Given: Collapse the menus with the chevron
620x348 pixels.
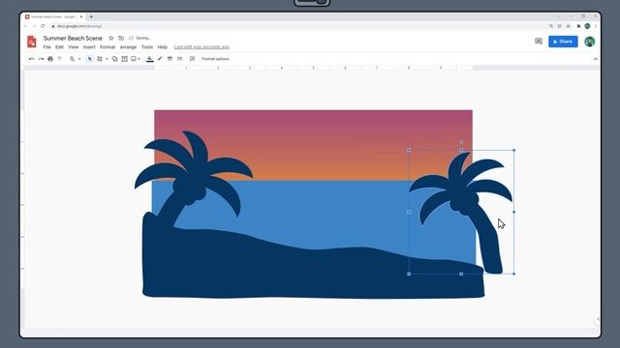Looking at the screenshot, I should (x=596, y=59).
